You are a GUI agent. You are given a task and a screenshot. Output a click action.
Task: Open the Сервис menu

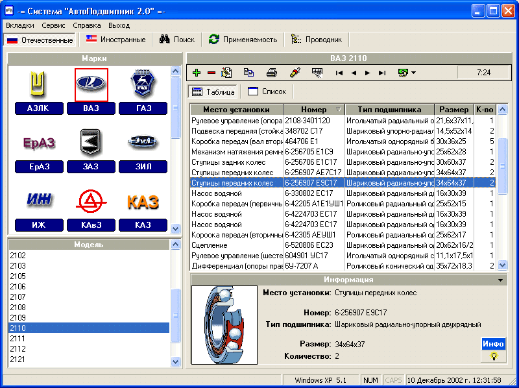(x=53, y=25)
